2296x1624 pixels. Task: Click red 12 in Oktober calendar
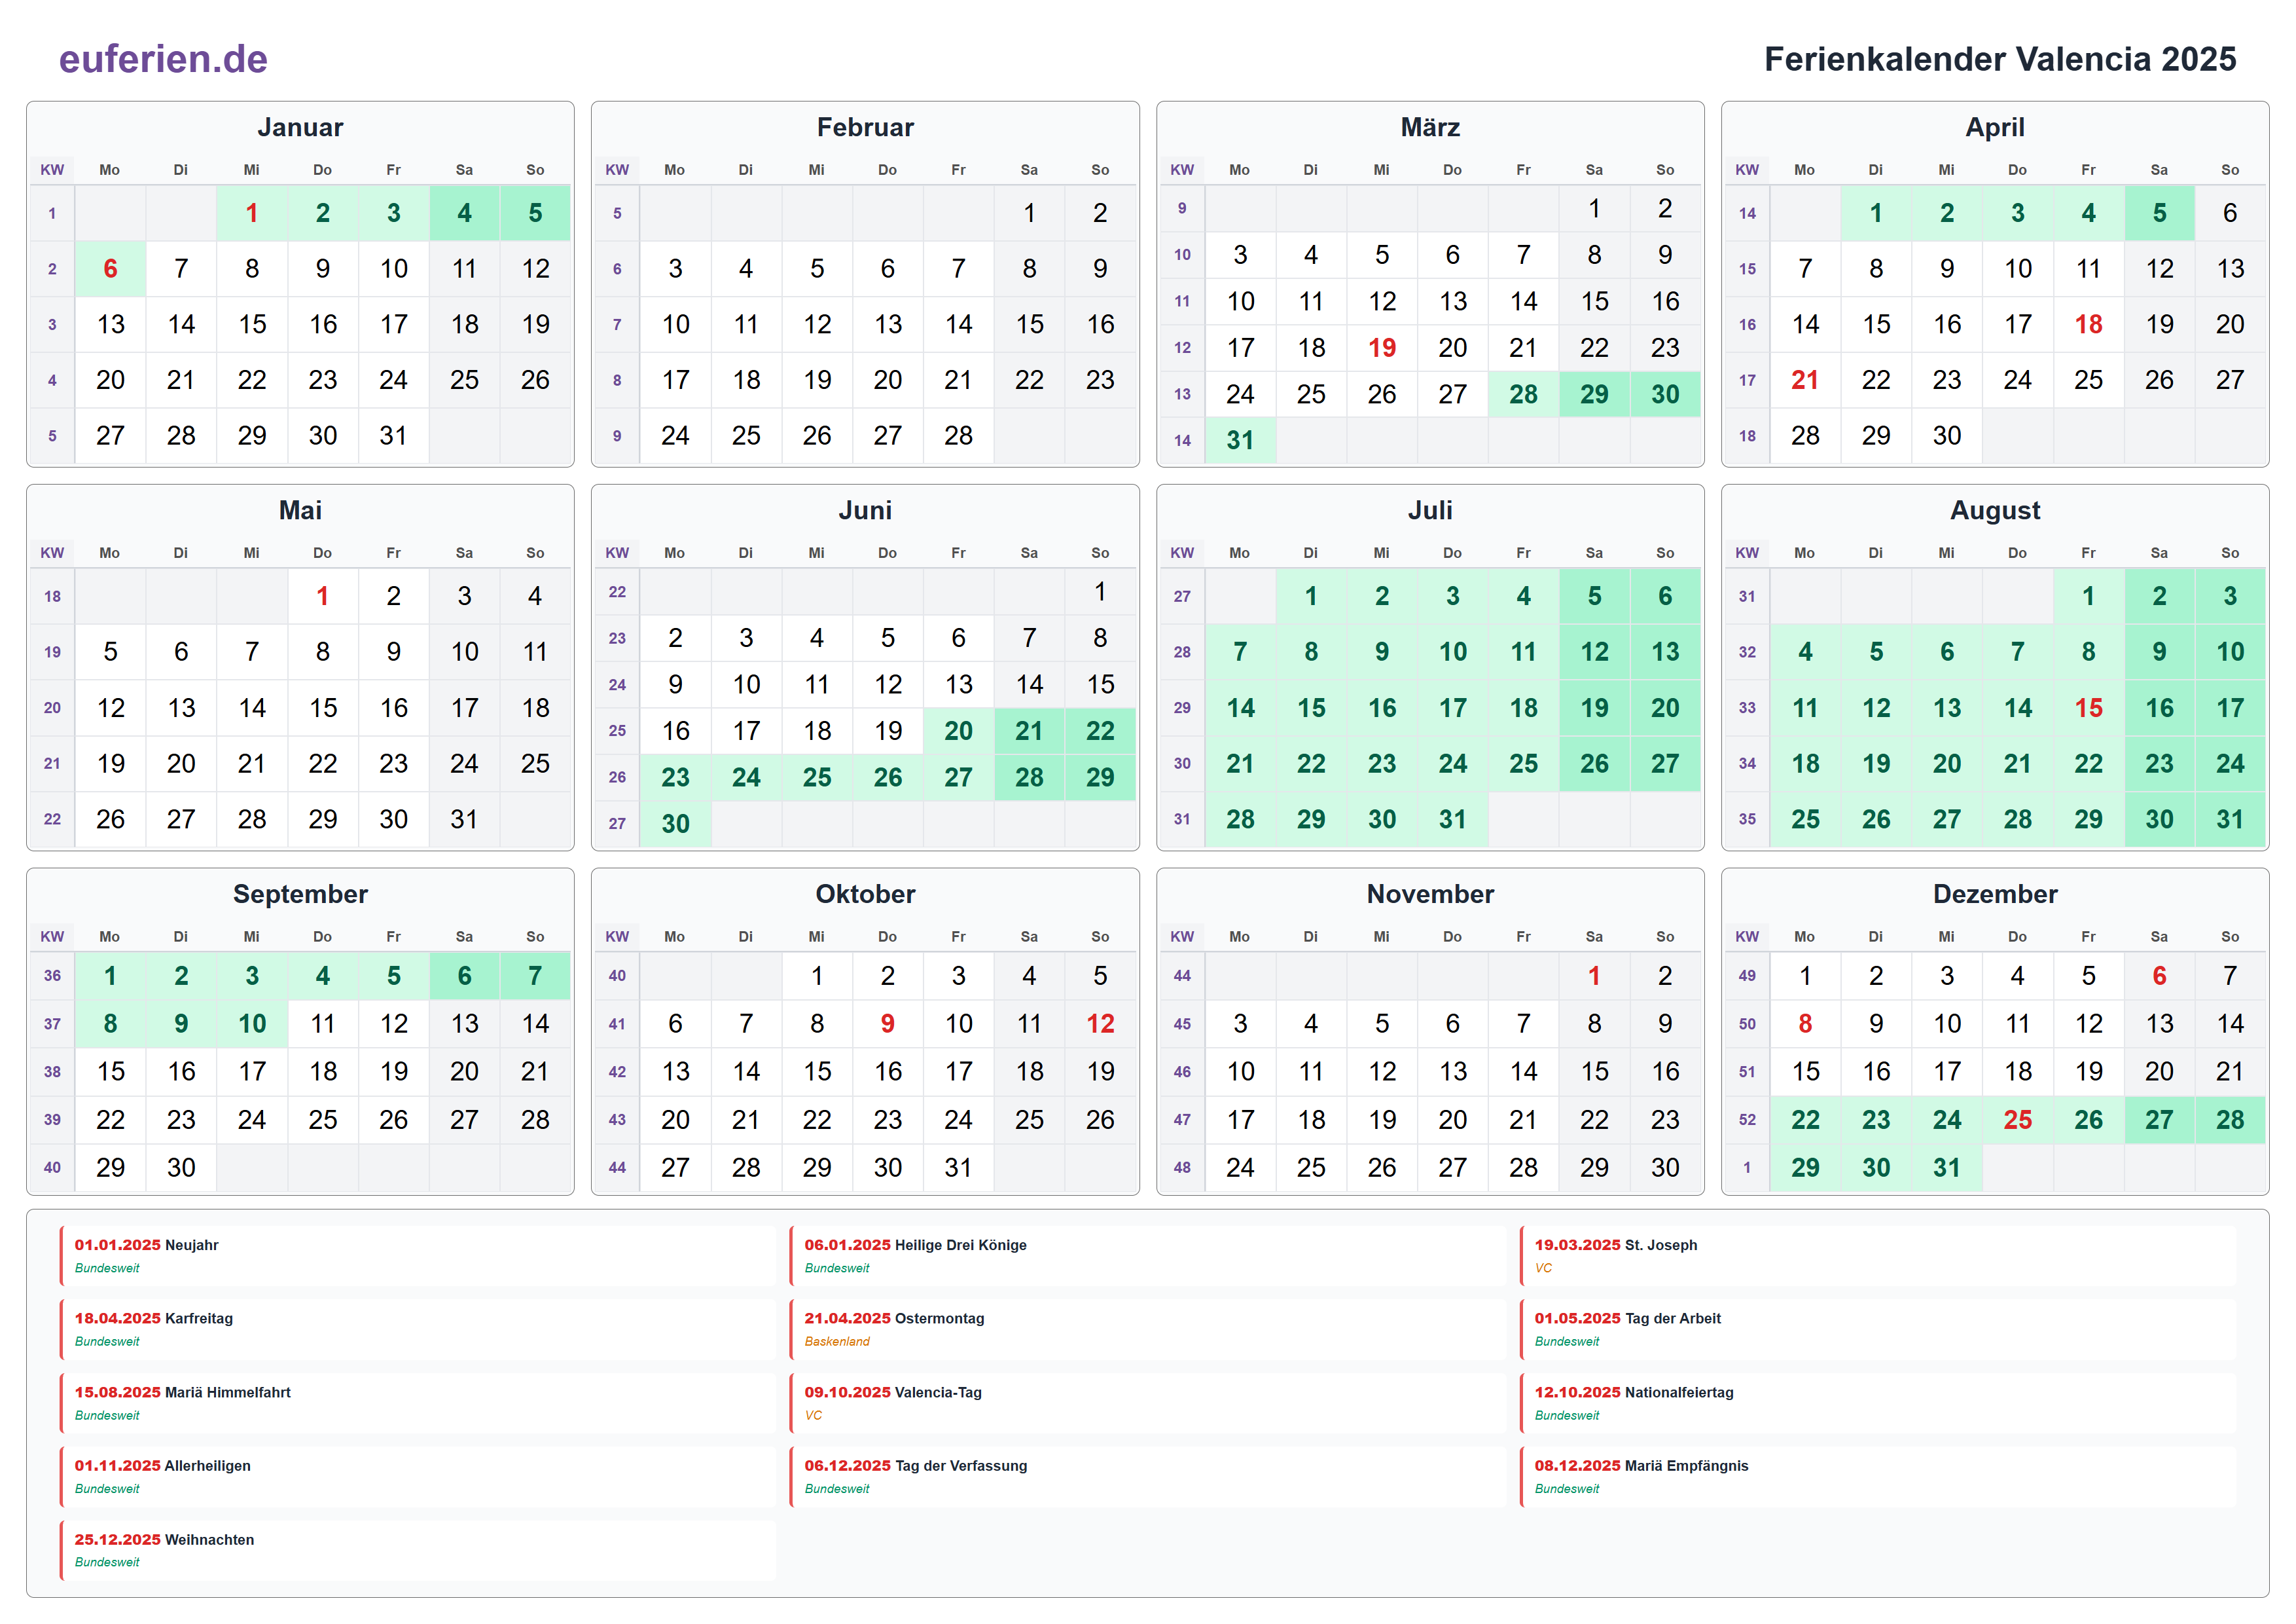[1100, 1024]
